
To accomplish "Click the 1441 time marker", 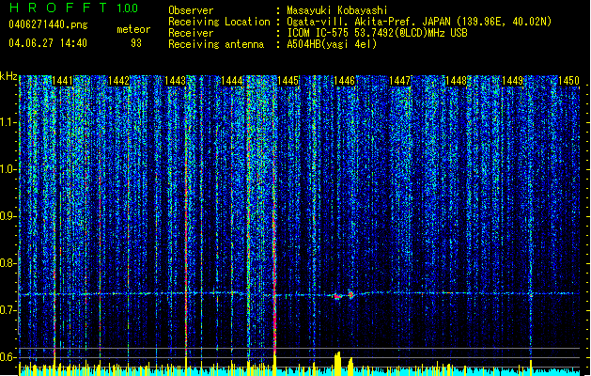I will click(62, 81).
